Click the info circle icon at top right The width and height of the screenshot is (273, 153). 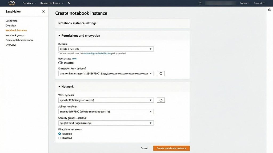[x=270, y=10]
